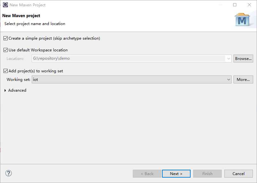Screen dimensions: 257x183
Task: Close the New Maven Project dialog
Action: (249, 5)
